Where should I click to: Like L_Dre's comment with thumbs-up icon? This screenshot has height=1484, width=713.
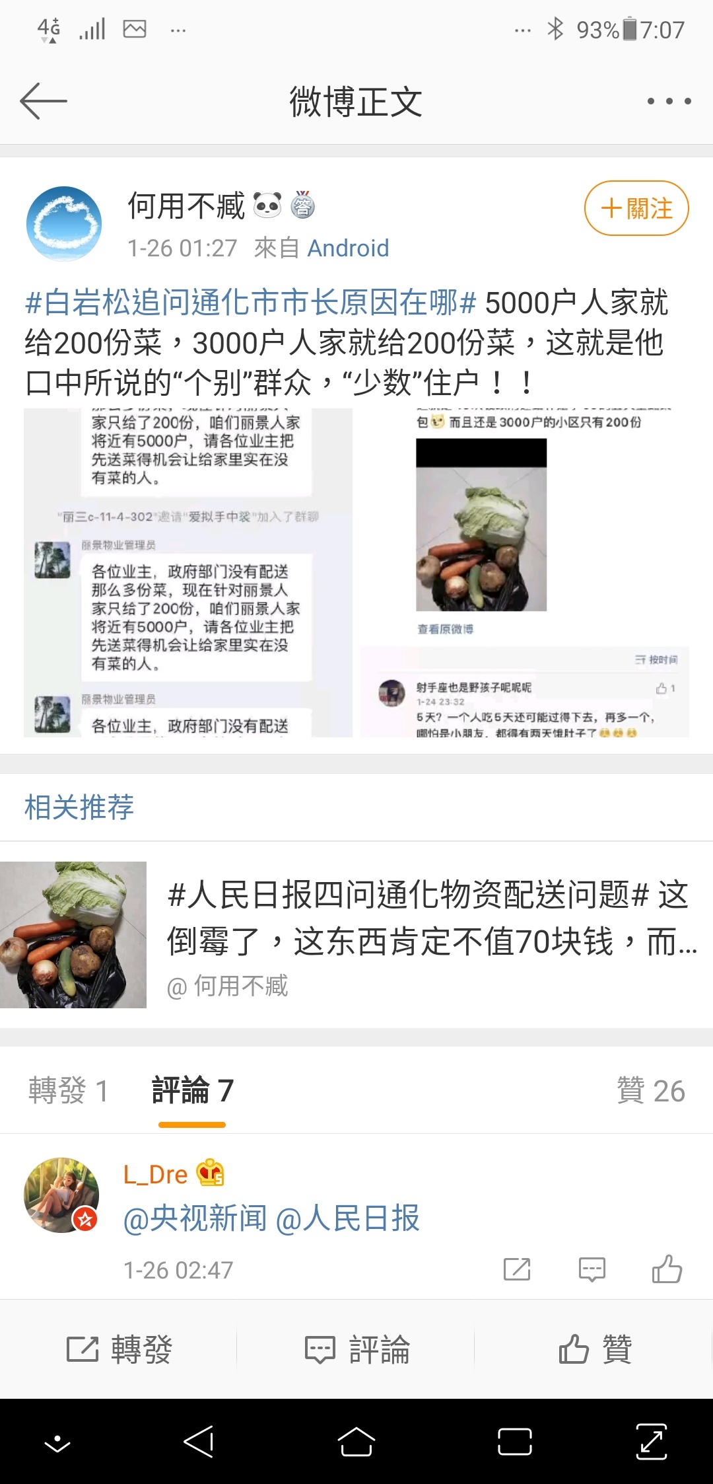667,1269
